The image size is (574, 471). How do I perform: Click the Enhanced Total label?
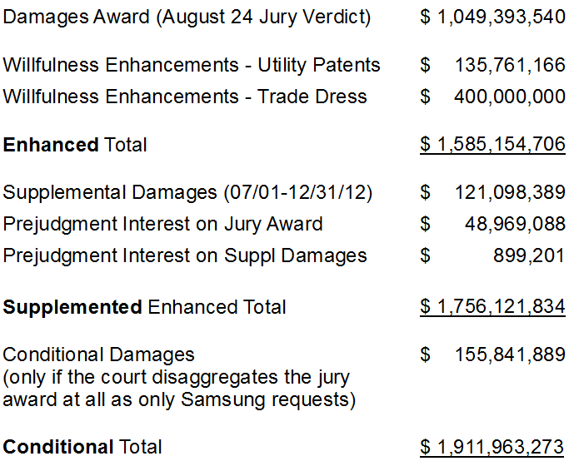[75, 145]
